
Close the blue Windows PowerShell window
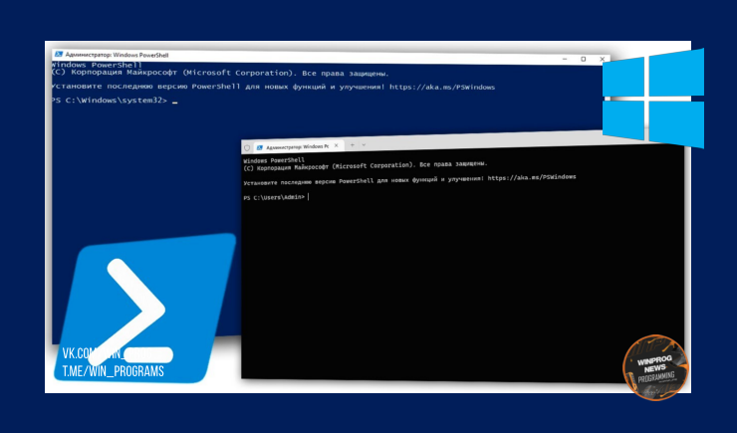(602, 59)
